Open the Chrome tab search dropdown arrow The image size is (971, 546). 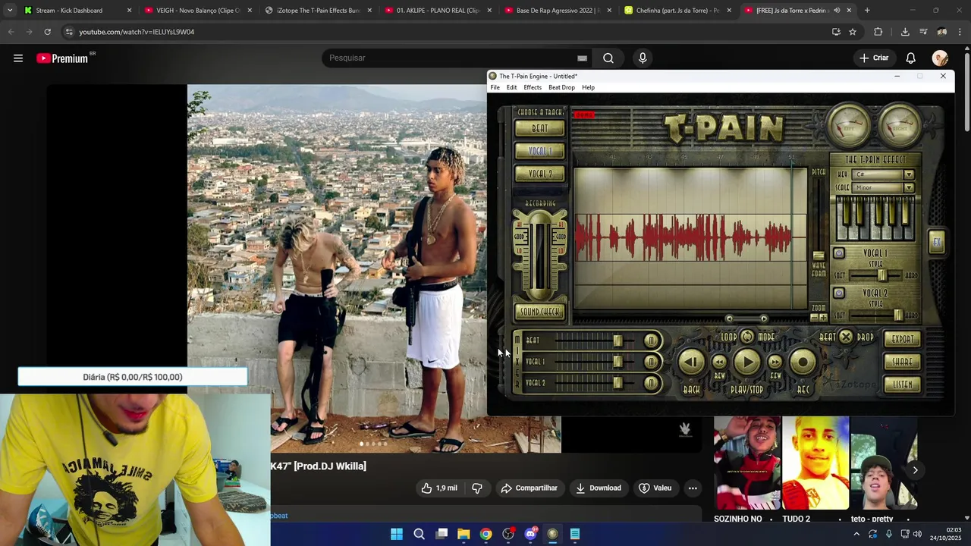[9, 11]
